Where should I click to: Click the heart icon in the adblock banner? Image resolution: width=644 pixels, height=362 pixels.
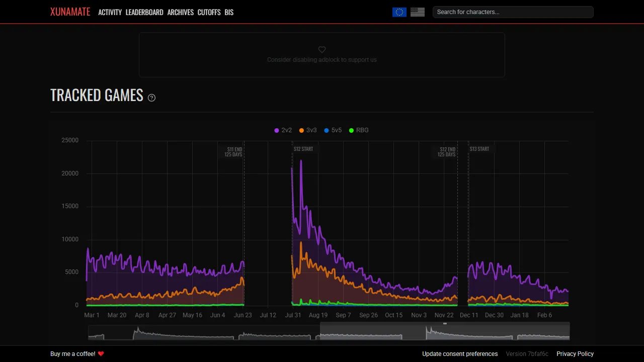coord(321,50)
